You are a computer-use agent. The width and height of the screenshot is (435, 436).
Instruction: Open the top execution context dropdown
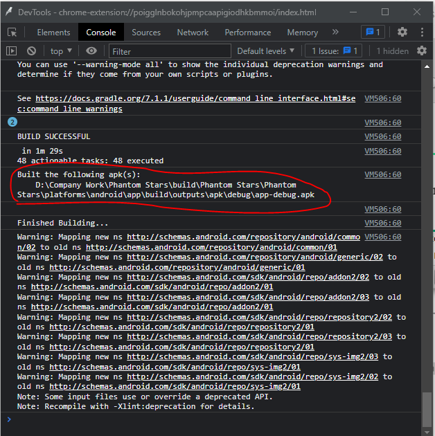click(61, 51)
